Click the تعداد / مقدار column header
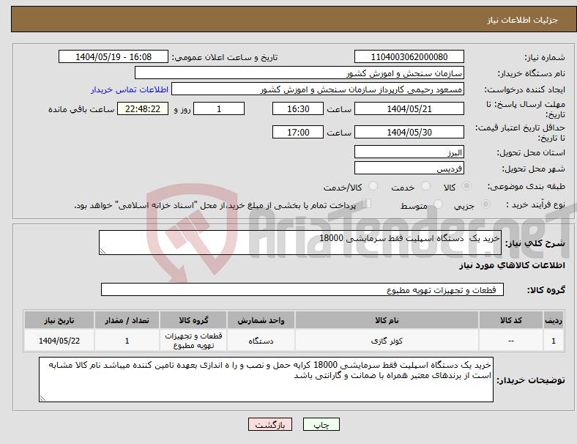The image size is (577, 444). point(127,320)
